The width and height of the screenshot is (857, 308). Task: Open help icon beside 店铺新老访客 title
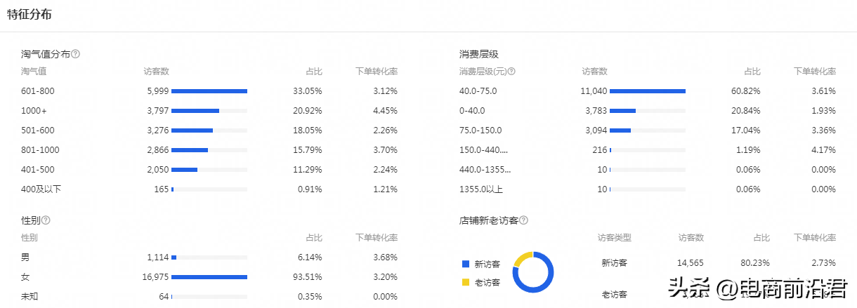click(524, 220)
